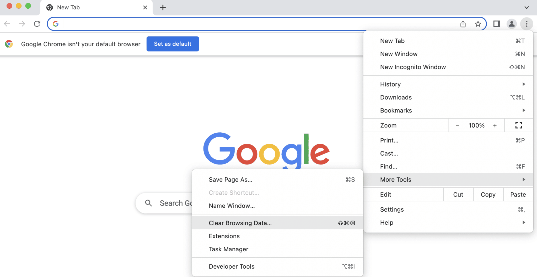Decrease zoom with the minus button
Image resolution: width=537 pixels, height=277 pixels.
pyautogui.click(x=457, y=126)
